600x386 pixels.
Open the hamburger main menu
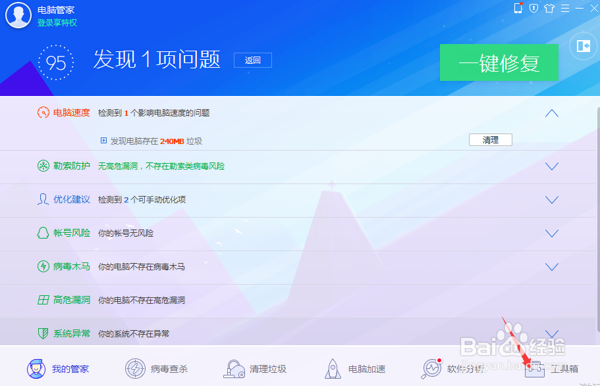coord(565,9)
